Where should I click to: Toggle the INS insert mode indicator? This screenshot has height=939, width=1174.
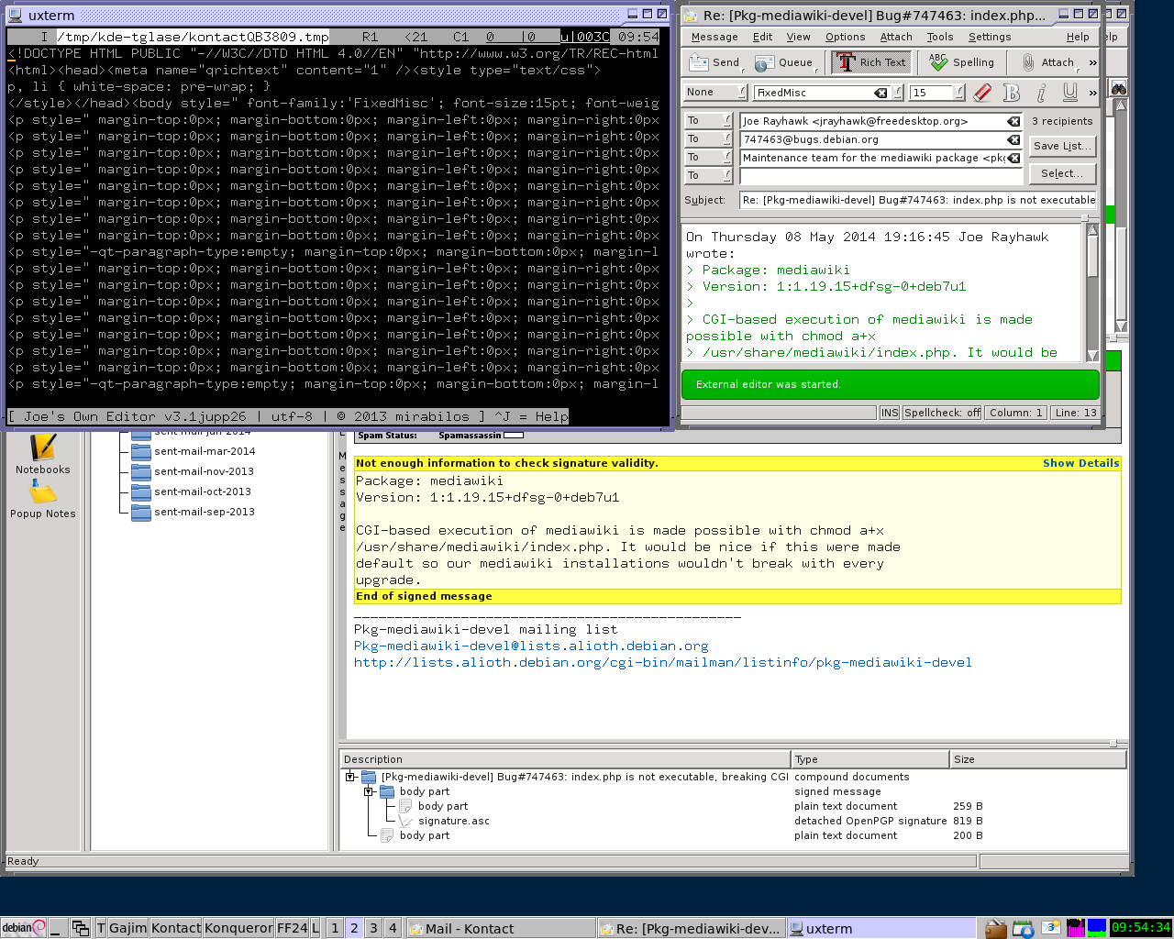tap(890, 413)
